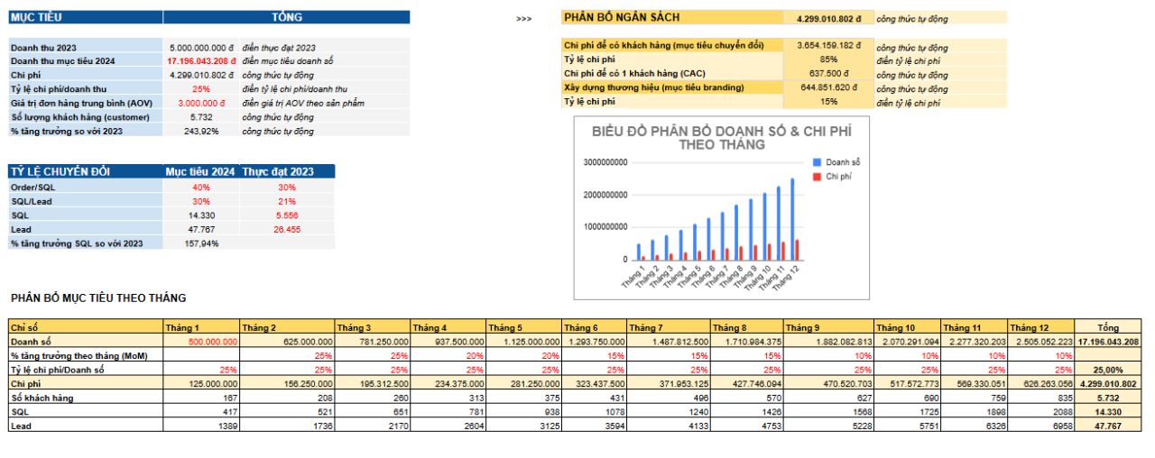Click the red 17.196.043.208 đ target value

pos(201,60)
